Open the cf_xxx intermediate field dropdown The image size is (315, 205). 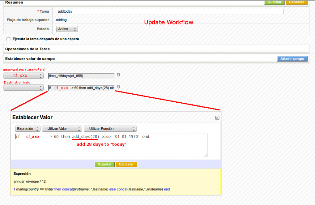[23, 76]
